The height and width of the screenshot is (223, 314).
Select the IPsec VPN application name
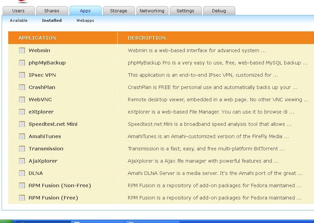pos(42,75)
